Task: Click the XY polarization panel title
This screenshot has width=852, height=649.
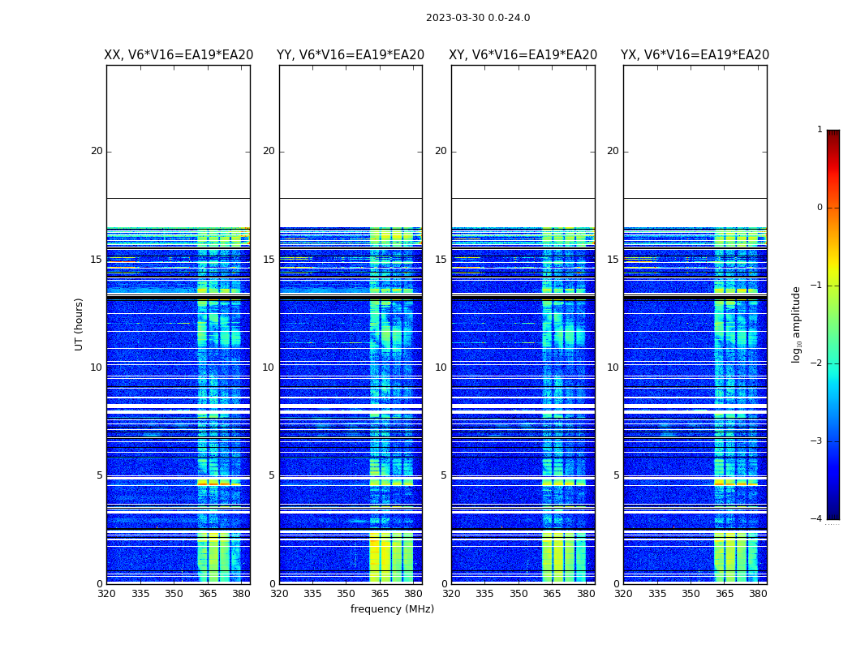Action: (523, 55)
